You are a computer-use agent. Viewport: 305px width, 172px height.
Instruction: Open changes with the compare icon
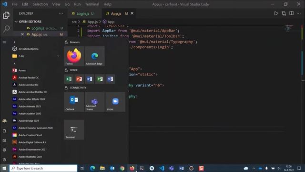coord(284,13)
